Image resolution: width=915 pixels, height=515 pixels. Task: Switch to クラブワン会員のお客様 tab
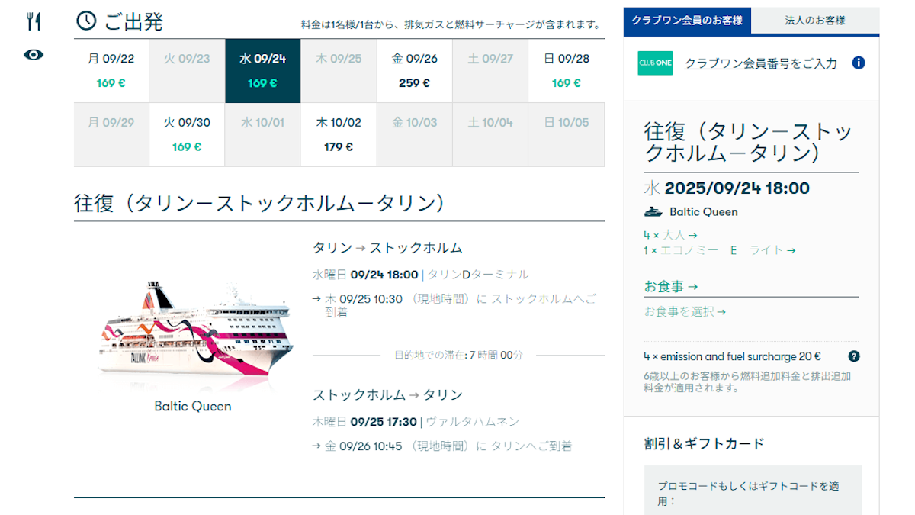tap(687, 21)
